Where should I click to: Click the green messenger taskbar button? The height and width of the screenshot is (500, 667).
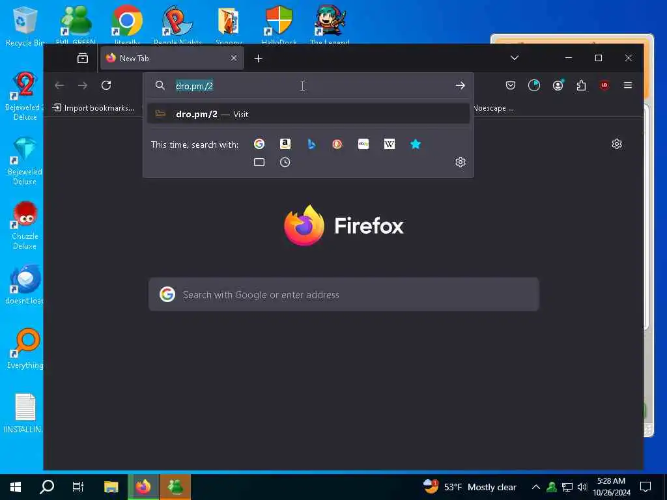(175, 487)
